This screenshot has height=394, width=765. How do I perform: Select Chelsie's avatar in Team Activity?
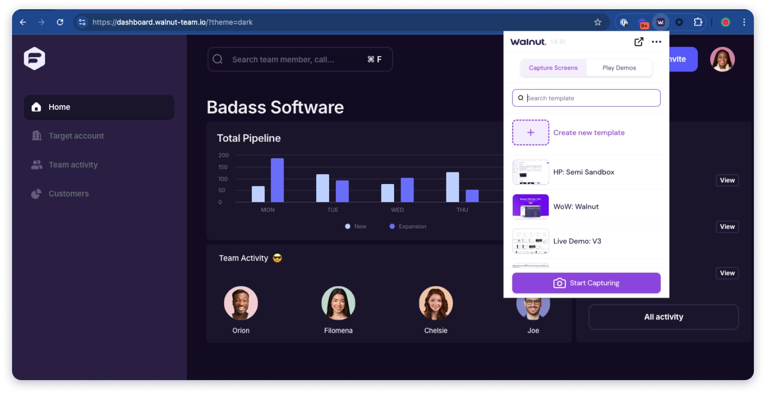coord(436,303)
